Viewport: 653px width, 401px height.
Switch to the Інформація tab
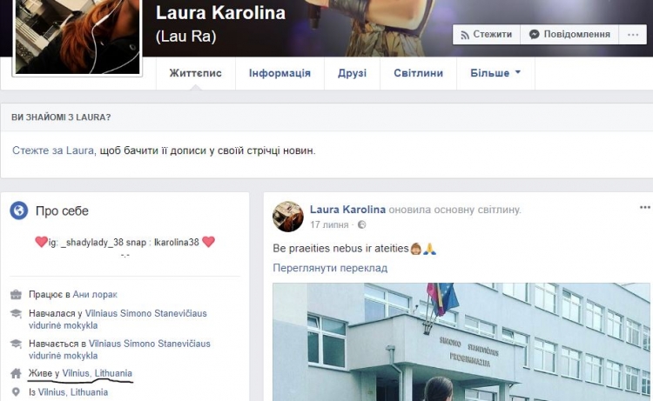tap(279, 73)
